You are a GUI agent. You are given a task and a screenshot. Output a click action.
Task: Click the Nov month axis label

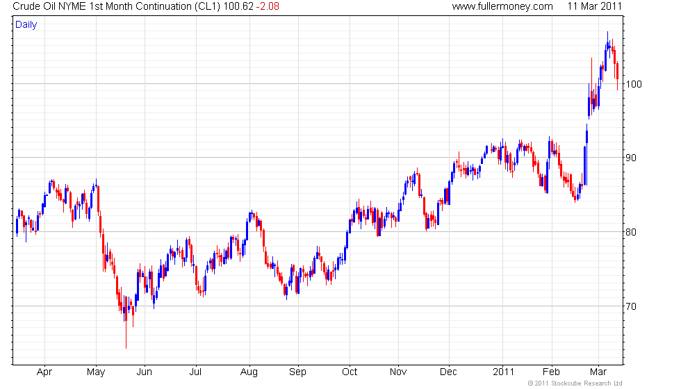click(x=398, y=372)
